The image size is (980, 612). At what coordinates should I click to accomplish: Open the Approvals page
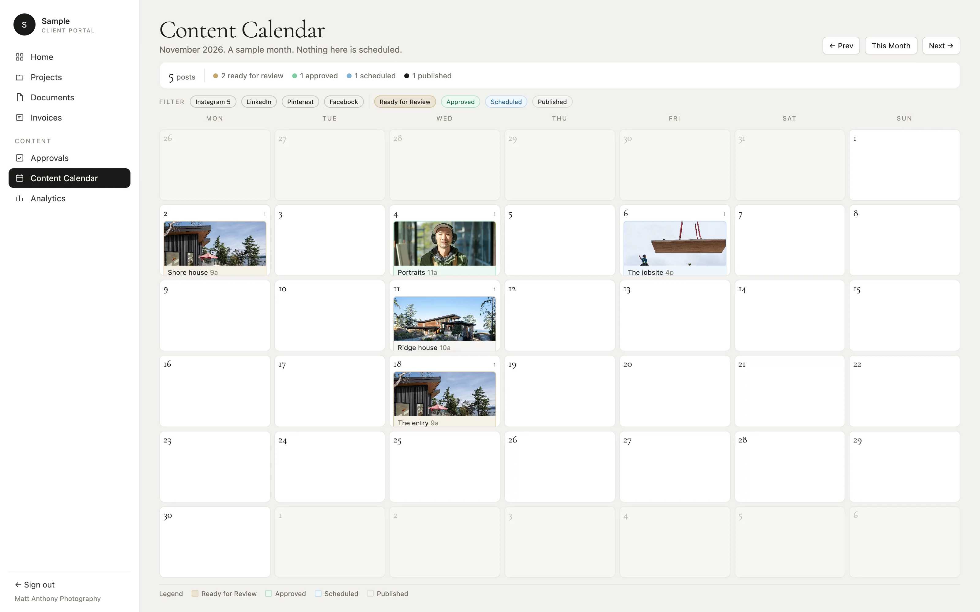(69, 158)
